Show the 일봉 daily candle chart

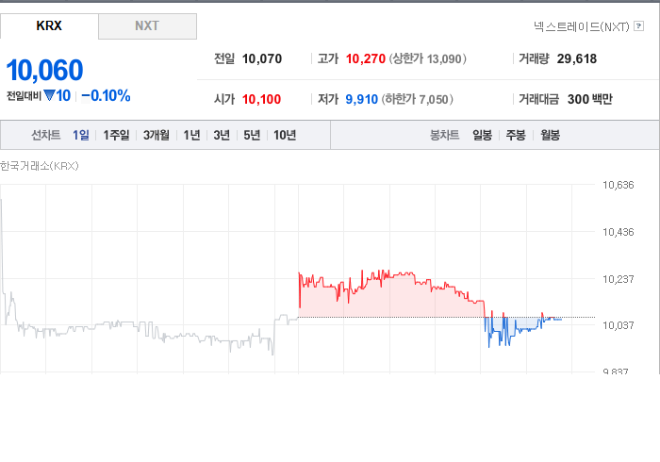click(482, 135)
